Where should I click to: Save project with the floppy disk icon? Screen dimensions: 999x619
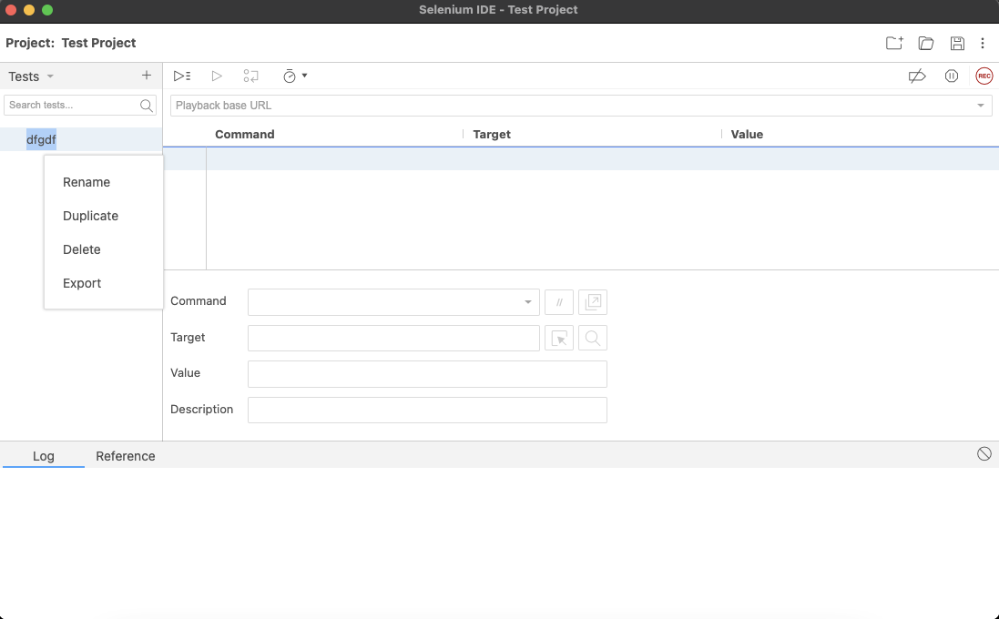pyautogui.click(x=957, y=43)
